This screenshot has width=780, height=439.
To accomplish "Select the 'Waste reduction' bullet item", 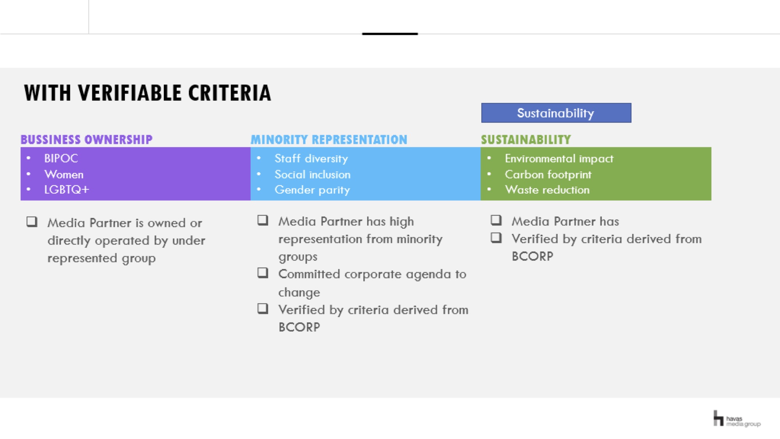I will pos(547,190).
